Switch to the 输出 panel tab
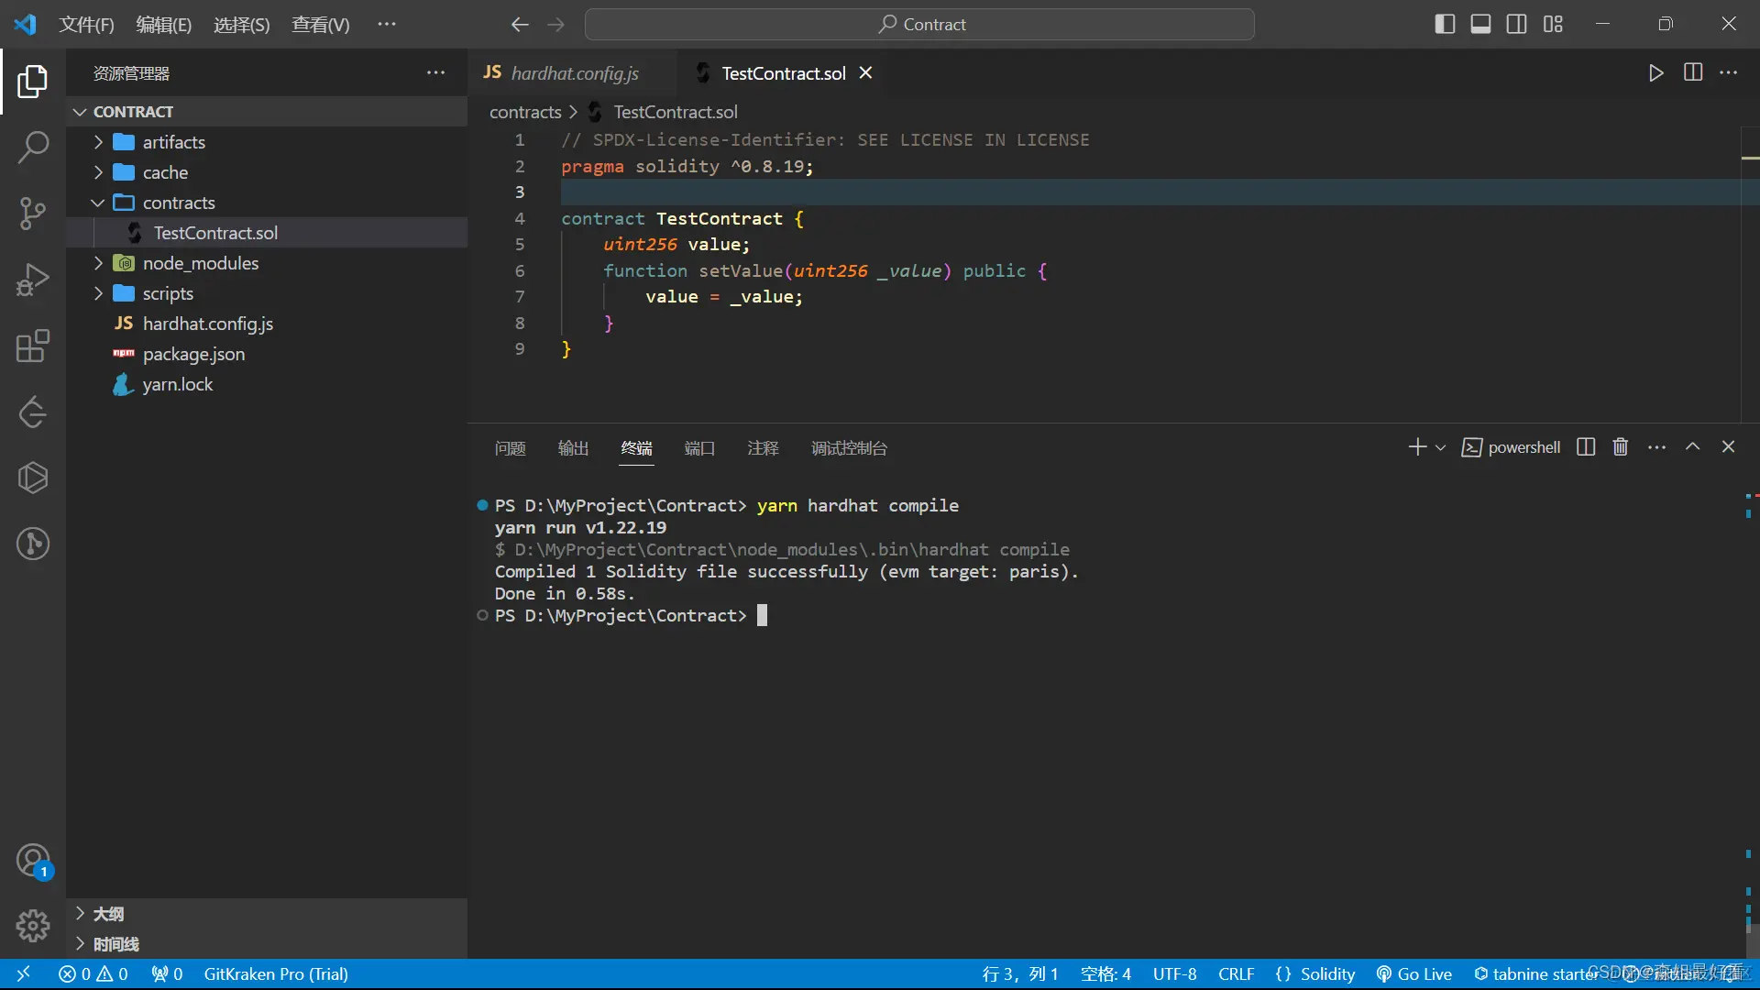 coord(573,448)
